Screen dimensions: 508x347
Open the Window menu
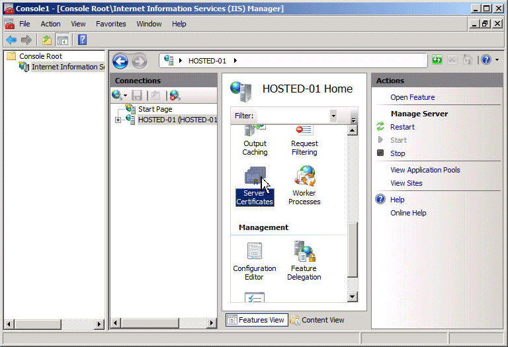click(x=149, y=24)
